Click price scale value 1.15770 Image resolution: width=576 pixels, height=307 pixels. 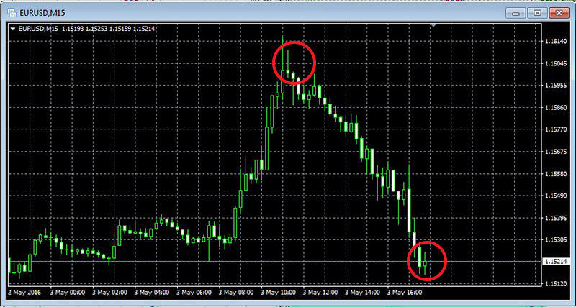(x=554, y=129)
